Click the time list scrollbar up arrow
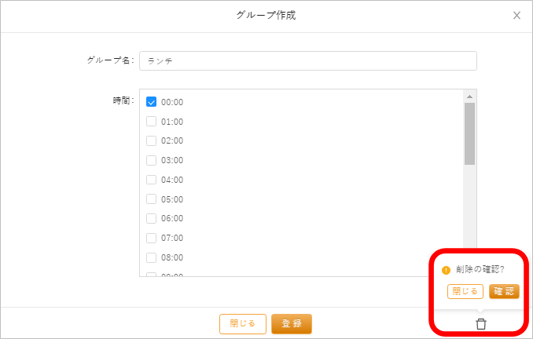This screenshot has height=339, width=533. pyautogui.click(x=469, y=97)
